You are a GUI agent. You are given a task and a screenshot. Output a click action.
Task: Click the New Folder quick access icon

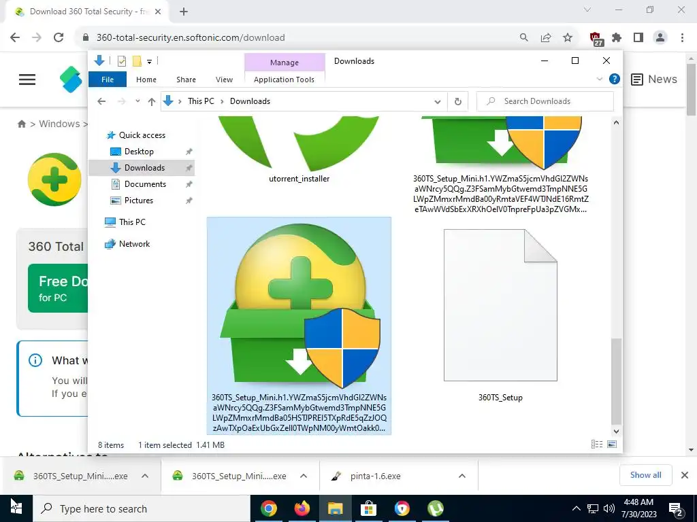click(137, 61)
